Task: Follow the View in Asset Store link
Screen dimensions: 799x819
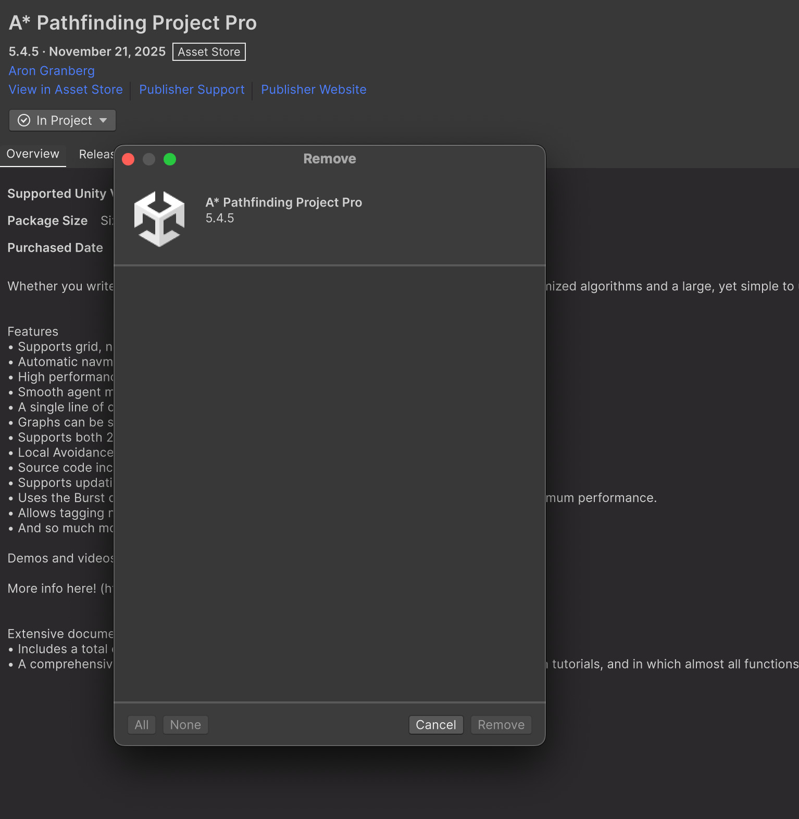Action: click(66, 89)
